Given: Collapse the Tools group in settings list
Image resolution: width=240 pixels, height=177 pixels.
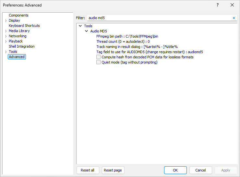Looking at the screenshot, I should tap(80, 26).
